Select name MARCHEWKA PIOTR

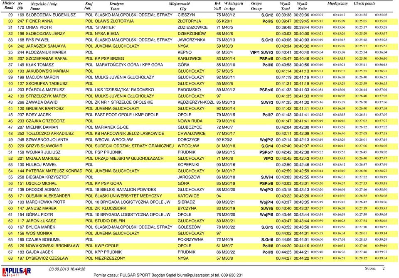(x=46, y=202)
